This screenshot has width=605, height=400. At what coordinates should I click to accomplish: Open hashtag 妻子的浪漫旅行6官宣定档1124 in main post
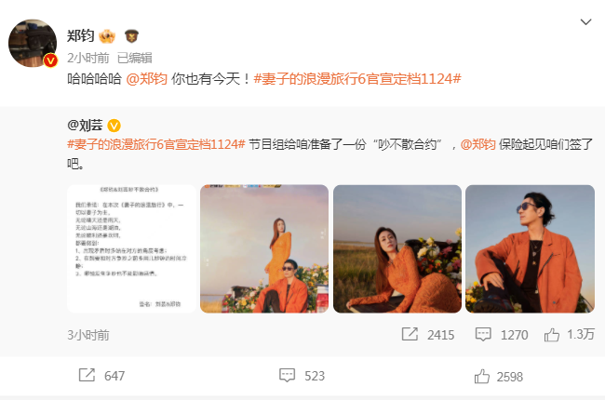[x=357, y=79]
